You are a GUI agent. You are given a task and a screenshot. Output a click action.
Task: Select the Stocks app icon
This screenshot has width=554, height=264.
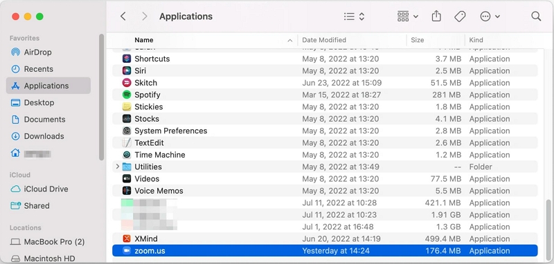tap(127, 119)
